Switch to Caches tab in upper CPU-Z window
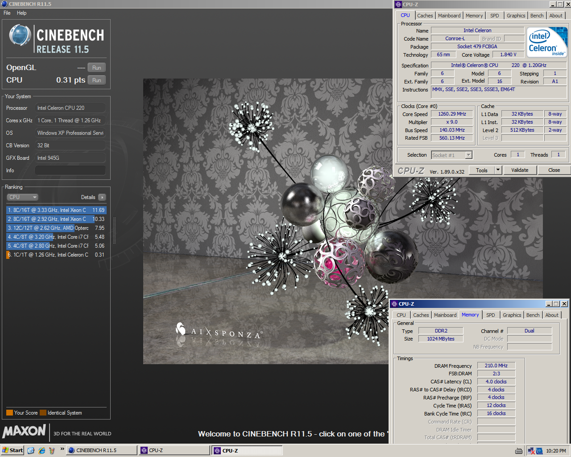This screenshot has height=457, width=571. tap(425, 16)
